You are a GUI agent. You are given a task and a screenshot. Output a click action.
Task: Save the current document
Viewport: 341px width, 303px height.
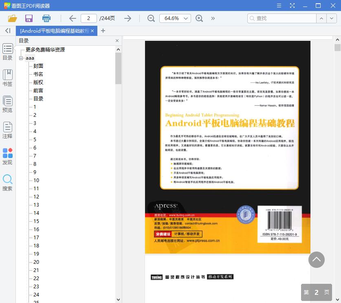[28, 18]
